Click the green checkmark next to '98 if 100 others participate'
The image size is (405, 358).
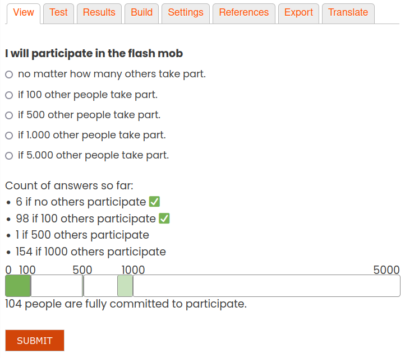(x=164, y=218)
